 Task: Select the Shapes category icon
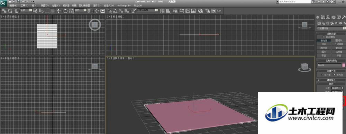[324, 23]
